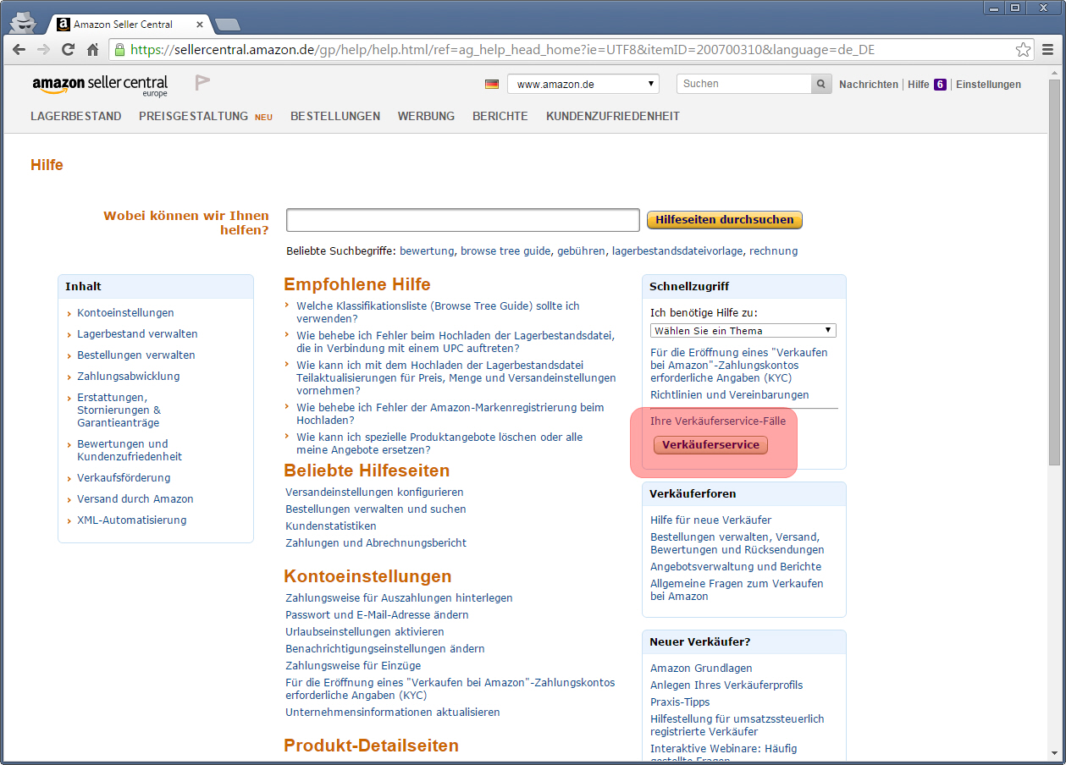Screen dimensions: 1066x765
Task: Click the Verkäuferservice button
Action: 710,444
